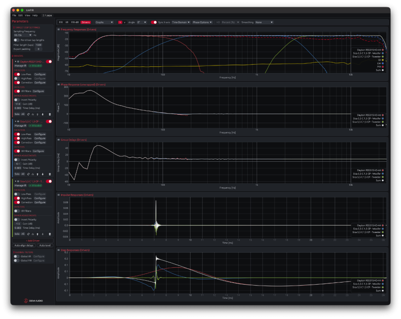
Task: Click Auto-align delays button
Action: (x=24, y=245)
